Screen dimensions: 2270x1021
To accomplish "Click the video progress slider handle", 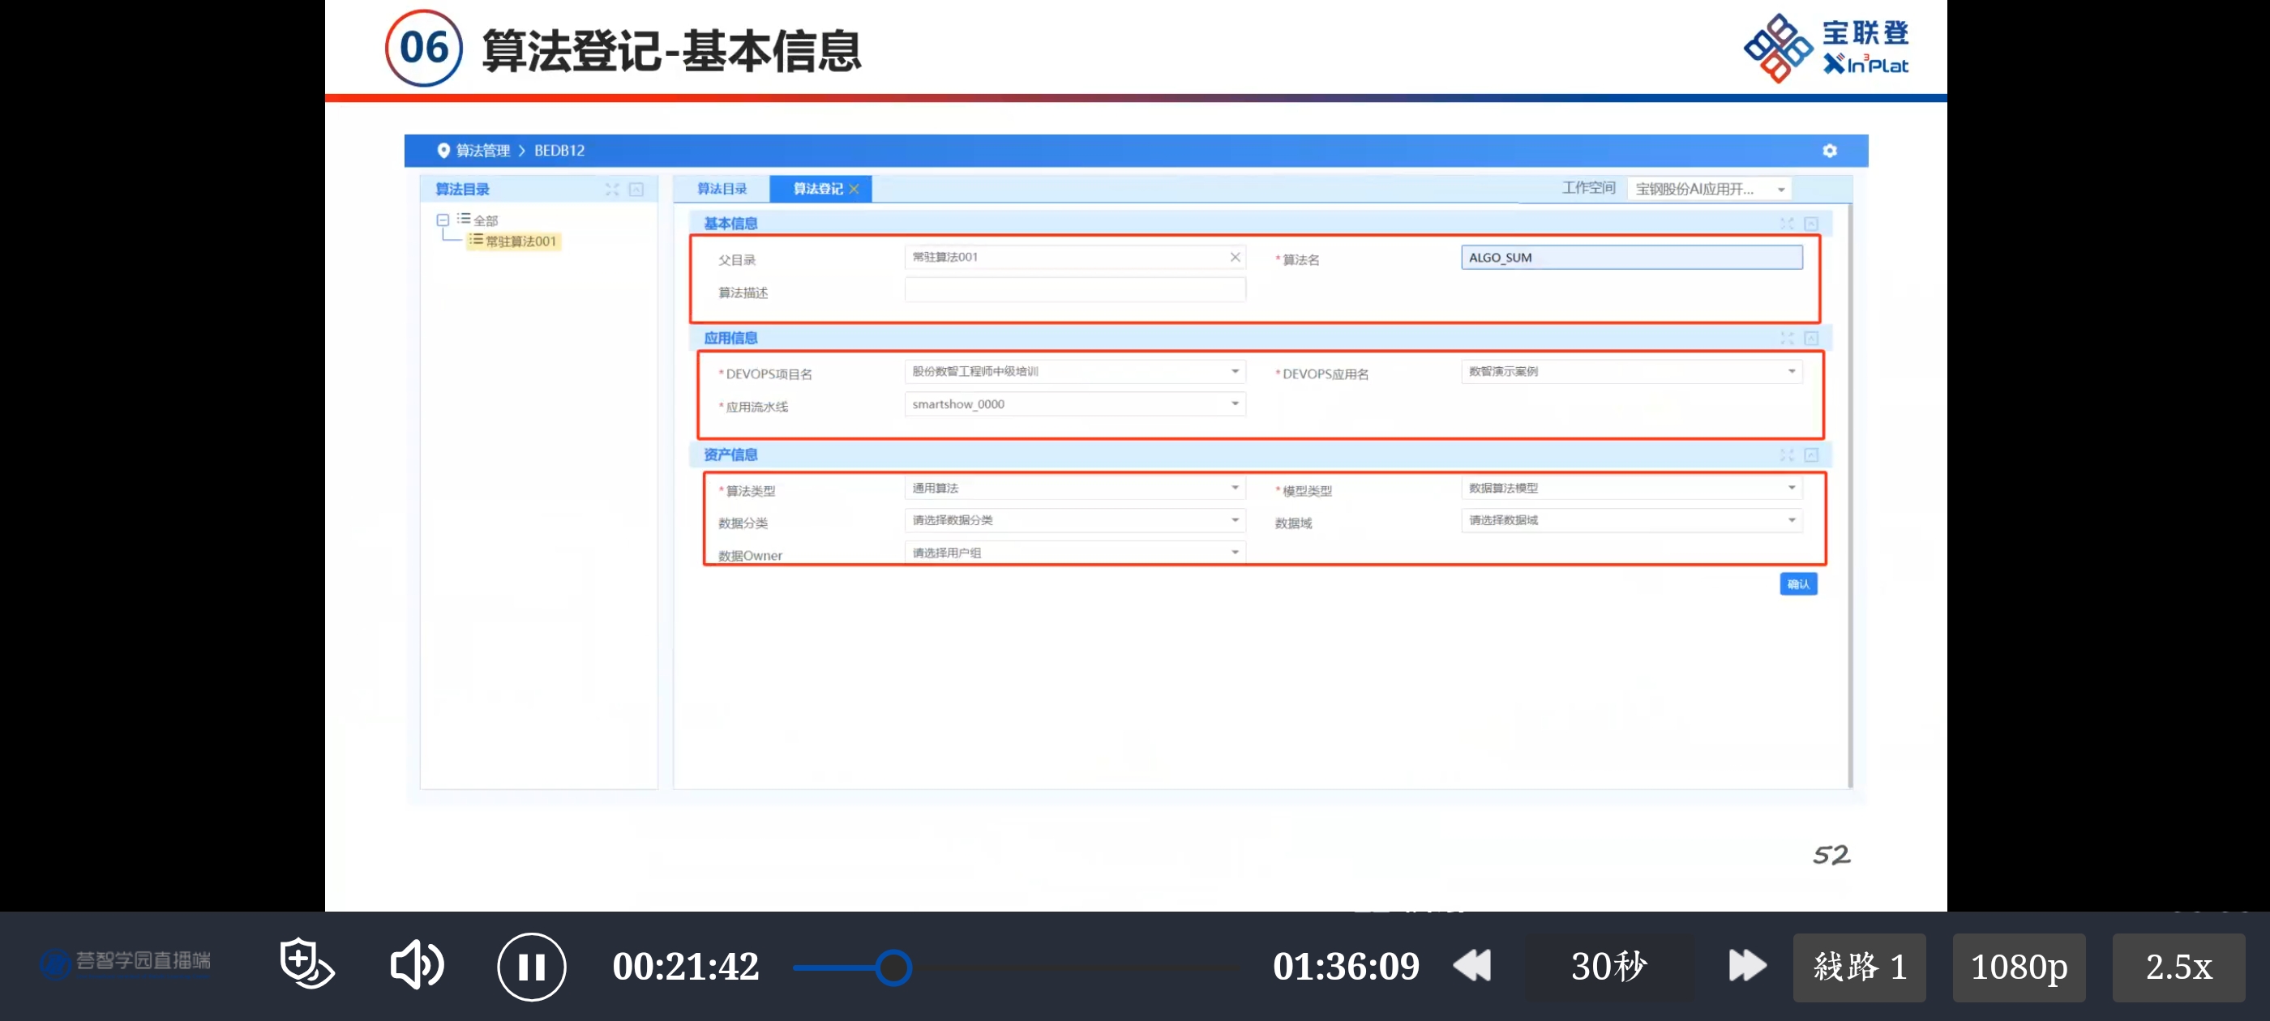I will (893, 968).
